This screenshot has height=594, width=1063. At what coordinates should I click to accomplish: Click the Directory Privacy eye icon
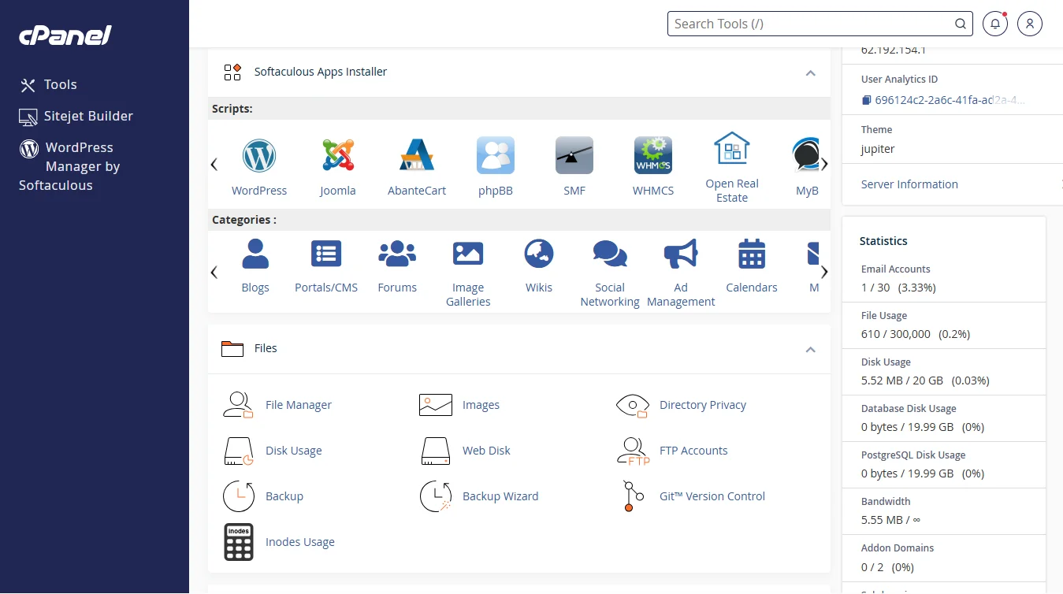pos(632,405)
